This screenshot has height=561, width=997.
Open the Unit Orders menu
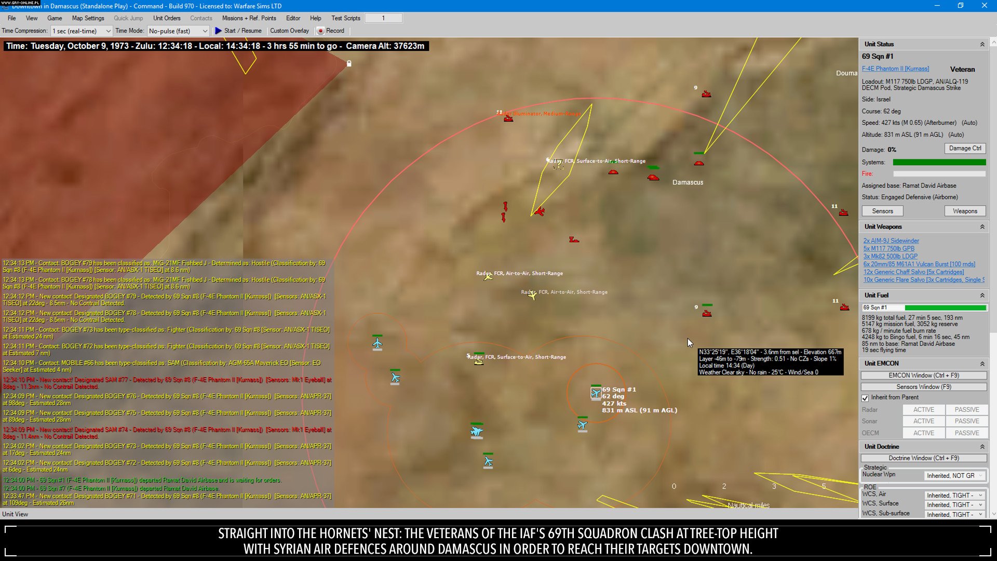coord(166,18)
